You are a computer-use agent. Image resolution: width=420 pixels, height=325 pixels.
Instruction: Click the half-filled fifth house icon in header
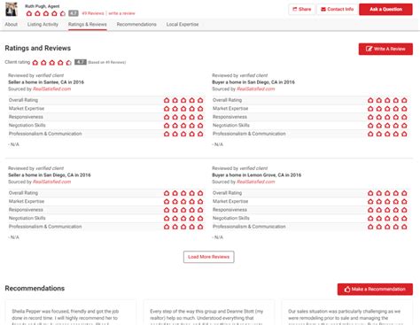[x=63, y=13]
